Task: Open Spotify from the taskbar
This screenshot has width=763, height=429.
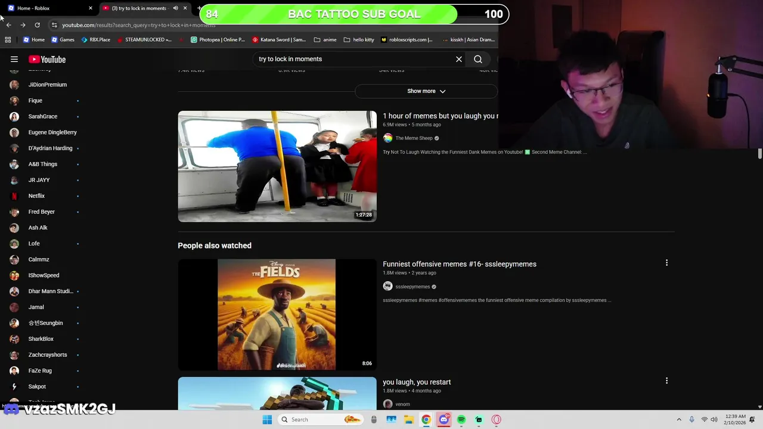Action: [461, 419]
